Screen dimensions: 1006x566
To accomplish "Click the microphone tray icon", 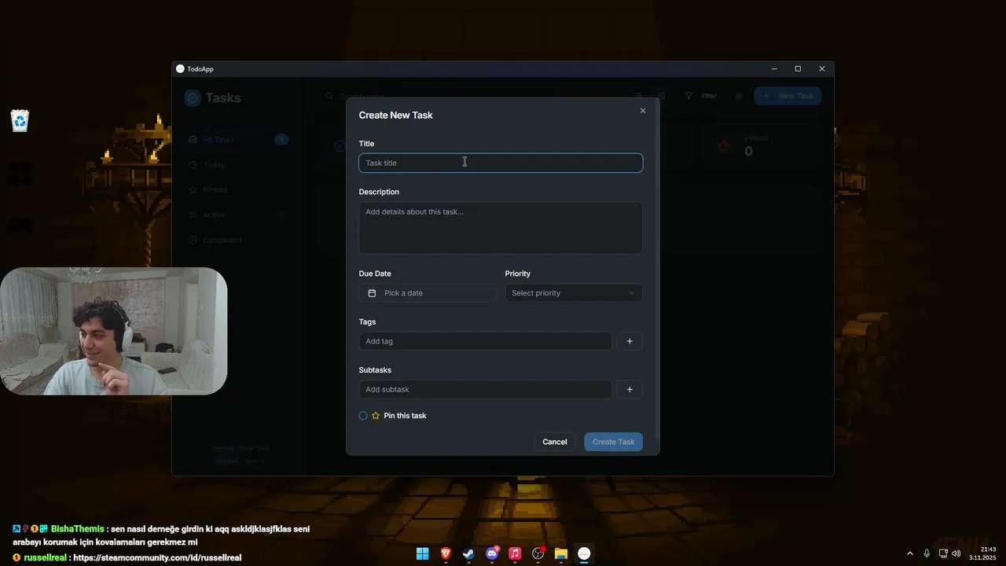I will (927, 553).
